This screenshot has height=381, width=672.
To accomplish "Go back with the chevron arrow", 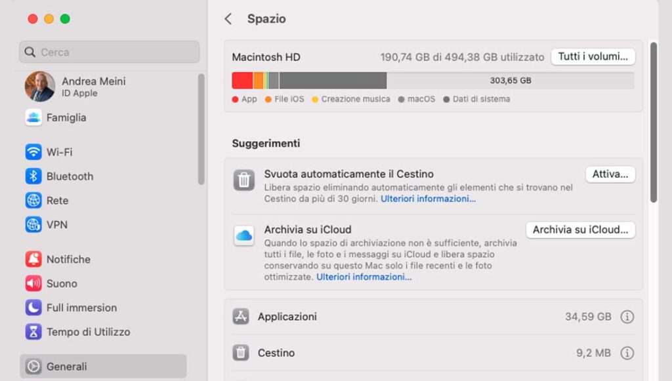I will (x=228, y=19).
